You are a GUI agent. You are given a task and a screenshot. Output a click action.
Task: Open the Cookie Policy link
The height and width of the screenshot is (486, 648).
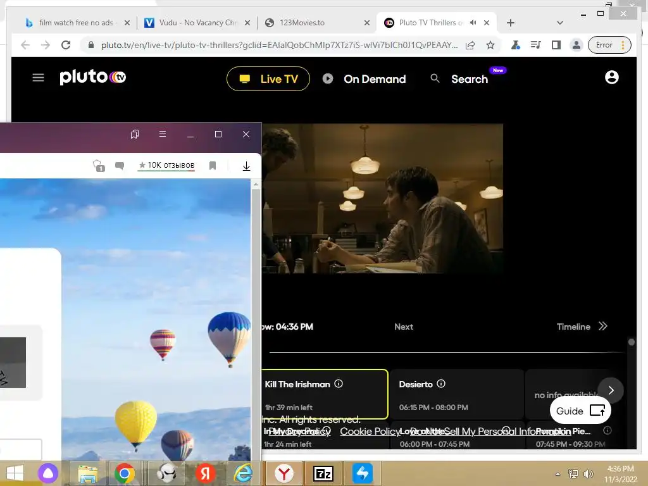(x=370, y=432)
